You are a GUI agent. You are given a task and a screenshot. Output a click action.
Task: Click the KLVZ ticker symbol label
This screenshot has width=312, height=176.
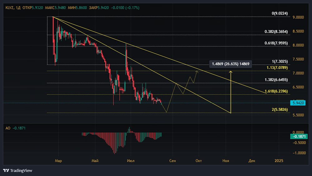pyautogui.click(x=10, y=8)
